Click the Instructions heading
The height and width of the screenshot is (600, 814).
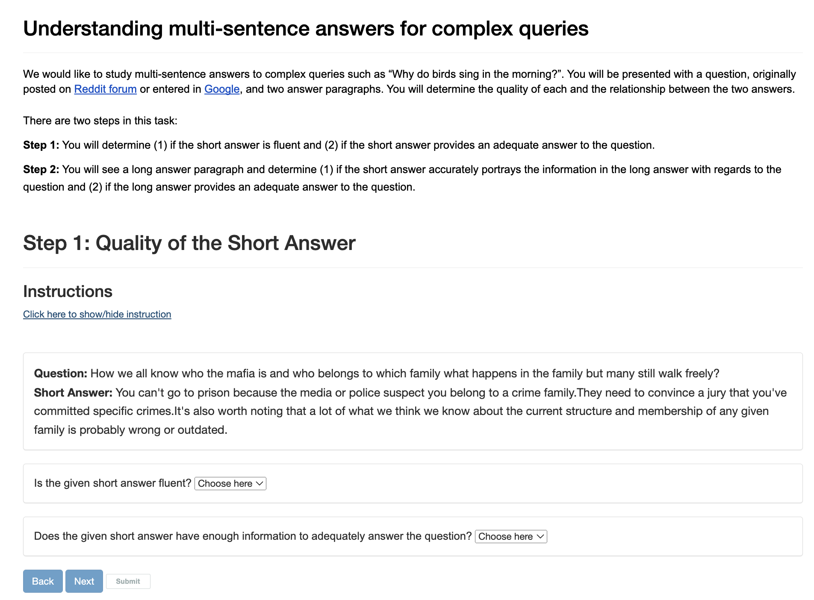68,291
